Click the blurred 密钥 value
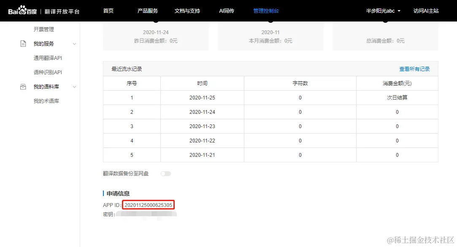 pos(146,215)
